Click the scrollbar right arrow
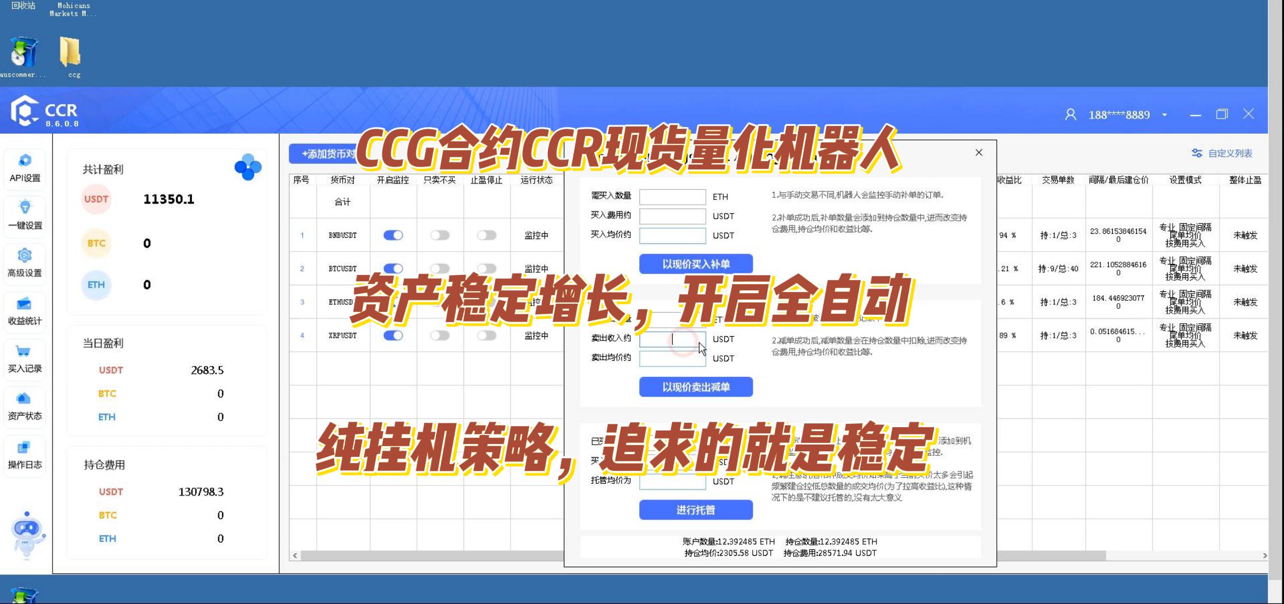 pyautogui.click(x=1264, y=555)
